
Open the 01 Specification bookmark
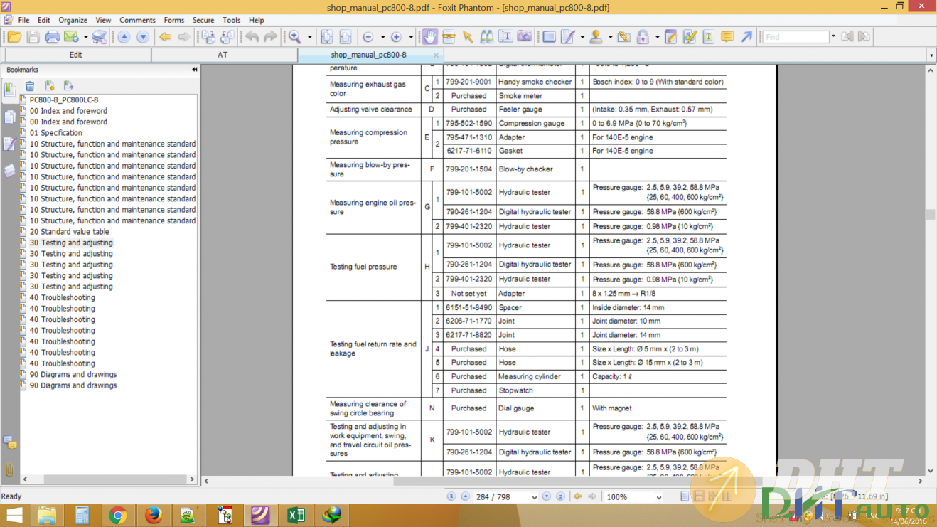56,133
